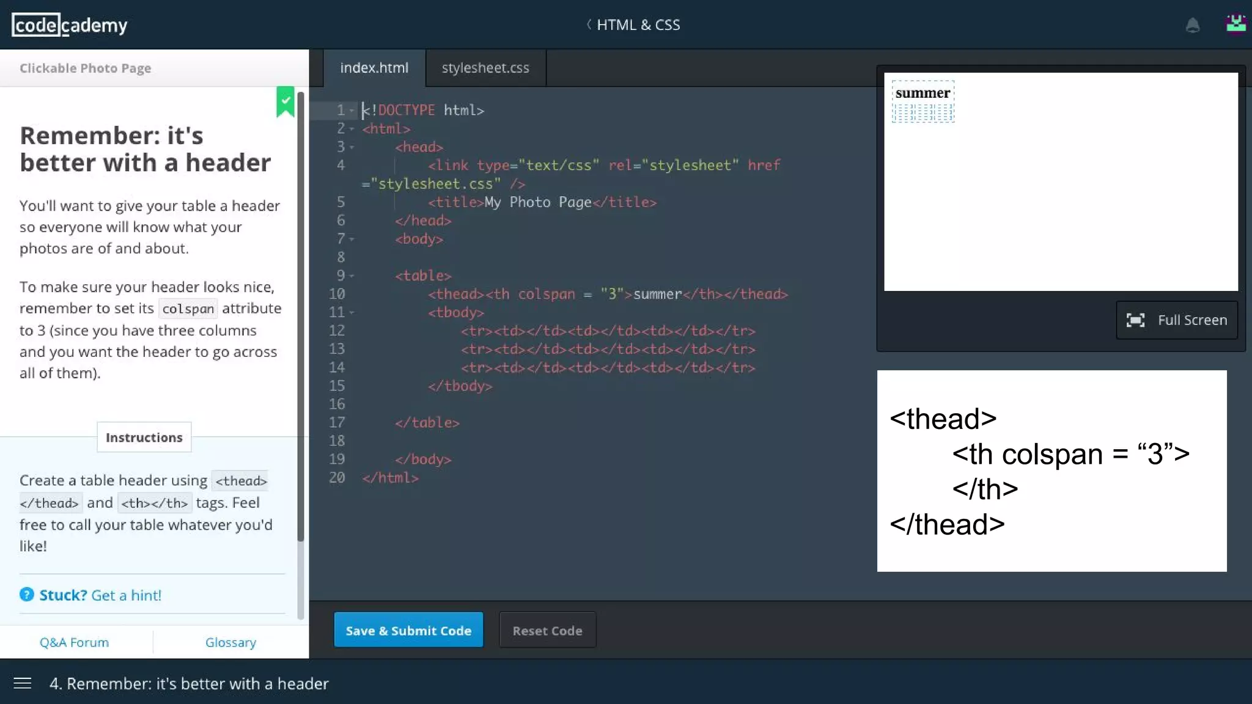Collapse the head fold arrow on line 3
Image resolution: width=1252 pixels, height=704 pixels.
pyautogui.click(x=352, y=147)
